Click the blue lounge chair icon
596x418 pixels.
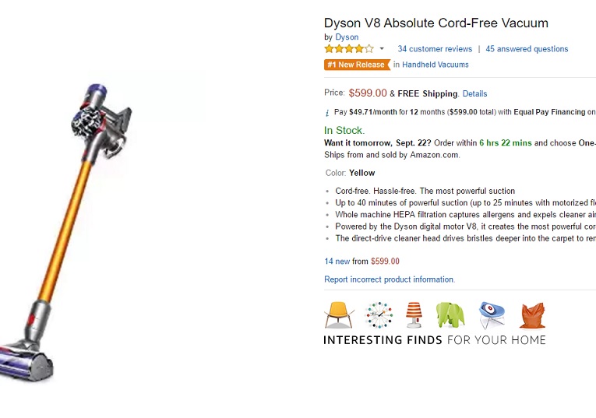tap(492, 315)
